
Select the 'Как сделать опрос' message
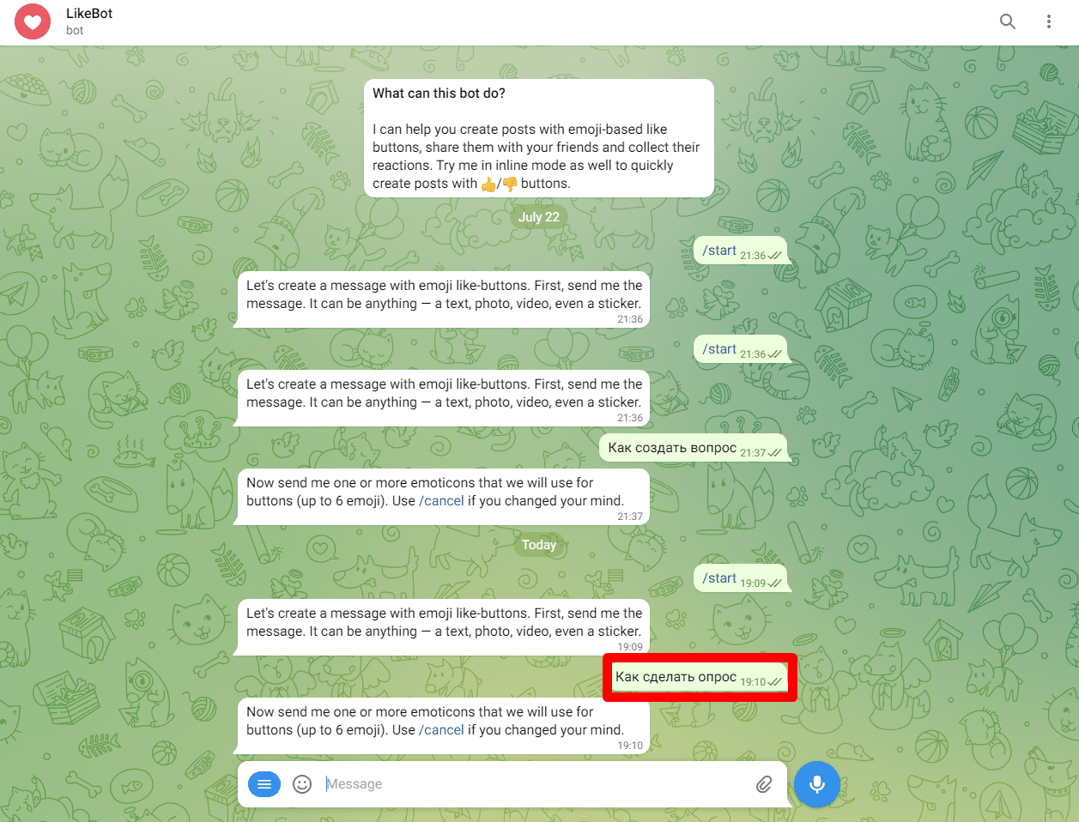tap(700, 678)
